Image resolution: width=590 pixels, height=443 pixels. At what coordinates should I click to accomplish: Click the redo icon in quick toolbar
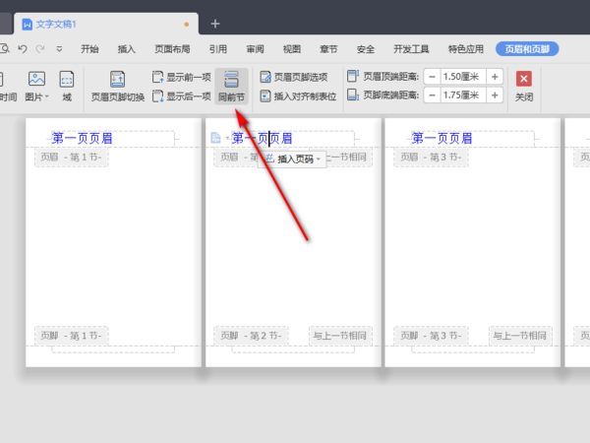[x=40, y=49]
